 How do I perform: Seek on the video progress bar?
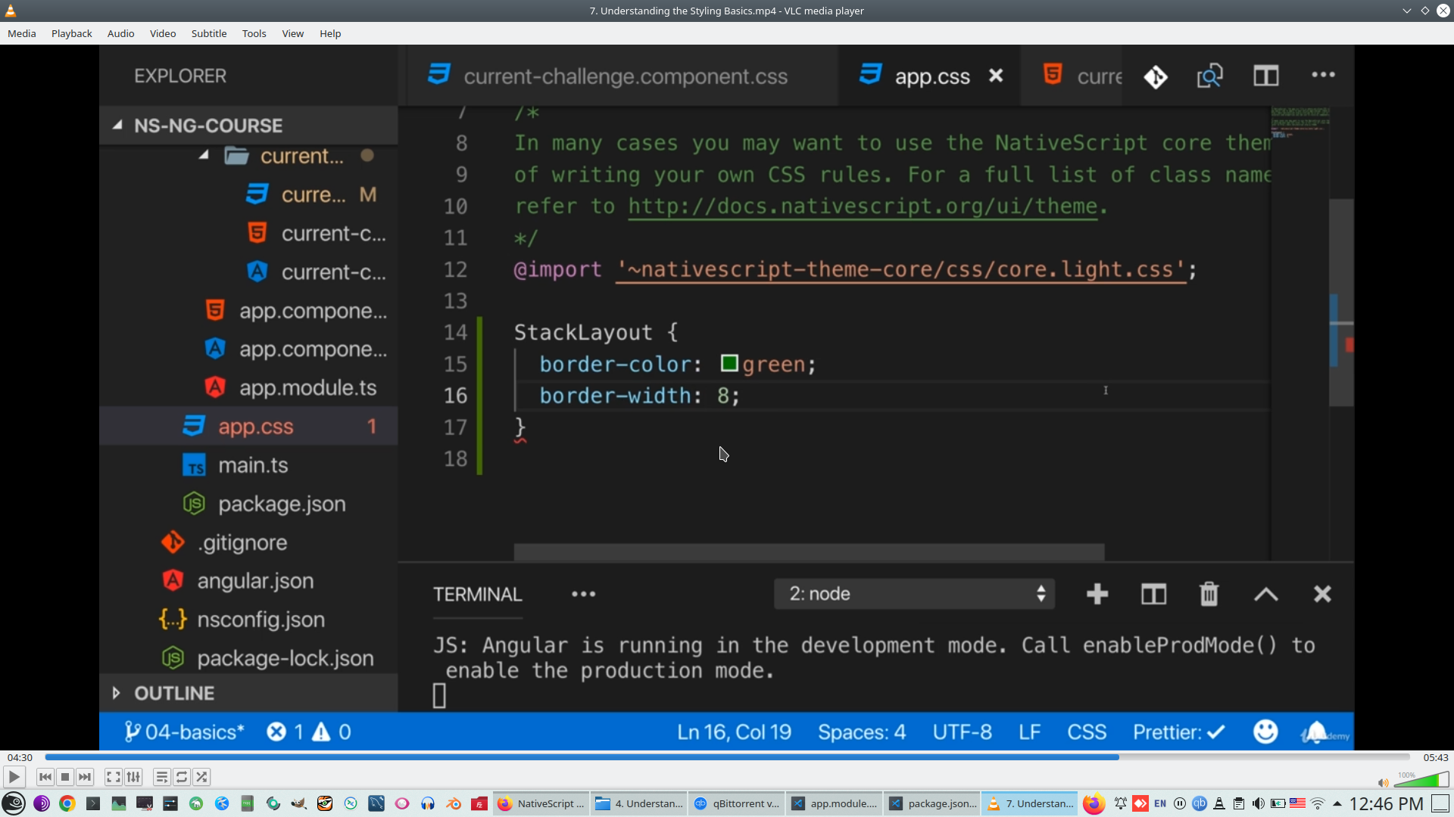(x=727, y=757)
